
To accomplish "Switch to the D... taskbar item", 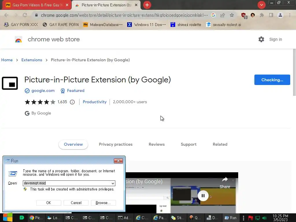I will pos(213,218).
